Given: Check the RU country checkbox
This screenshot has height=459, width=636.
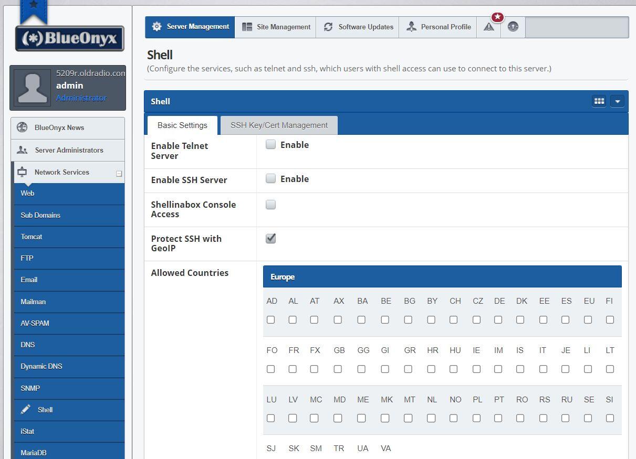Looking at the screenshot, I should 565,418.
